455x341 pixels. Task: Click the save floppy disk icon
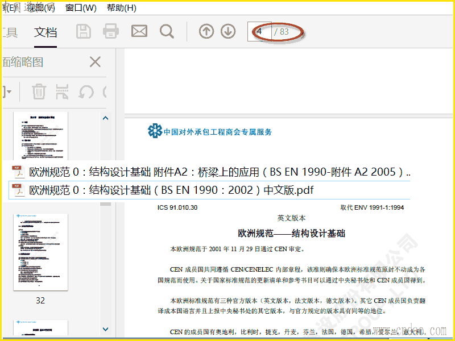coord(84,31)
